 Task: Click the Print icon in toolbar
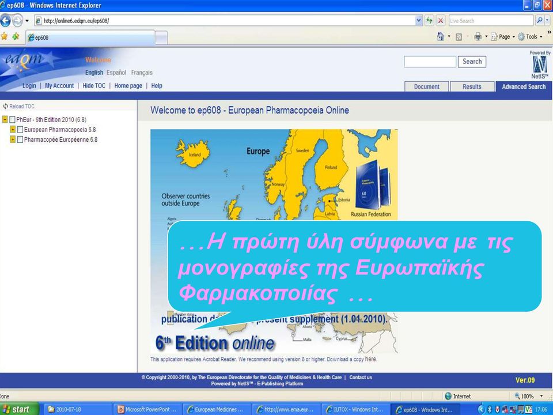478,37
